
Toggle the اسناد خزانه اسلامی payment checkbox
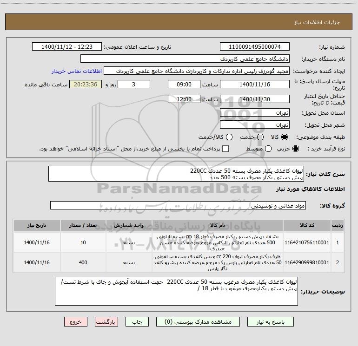point(225,149)
